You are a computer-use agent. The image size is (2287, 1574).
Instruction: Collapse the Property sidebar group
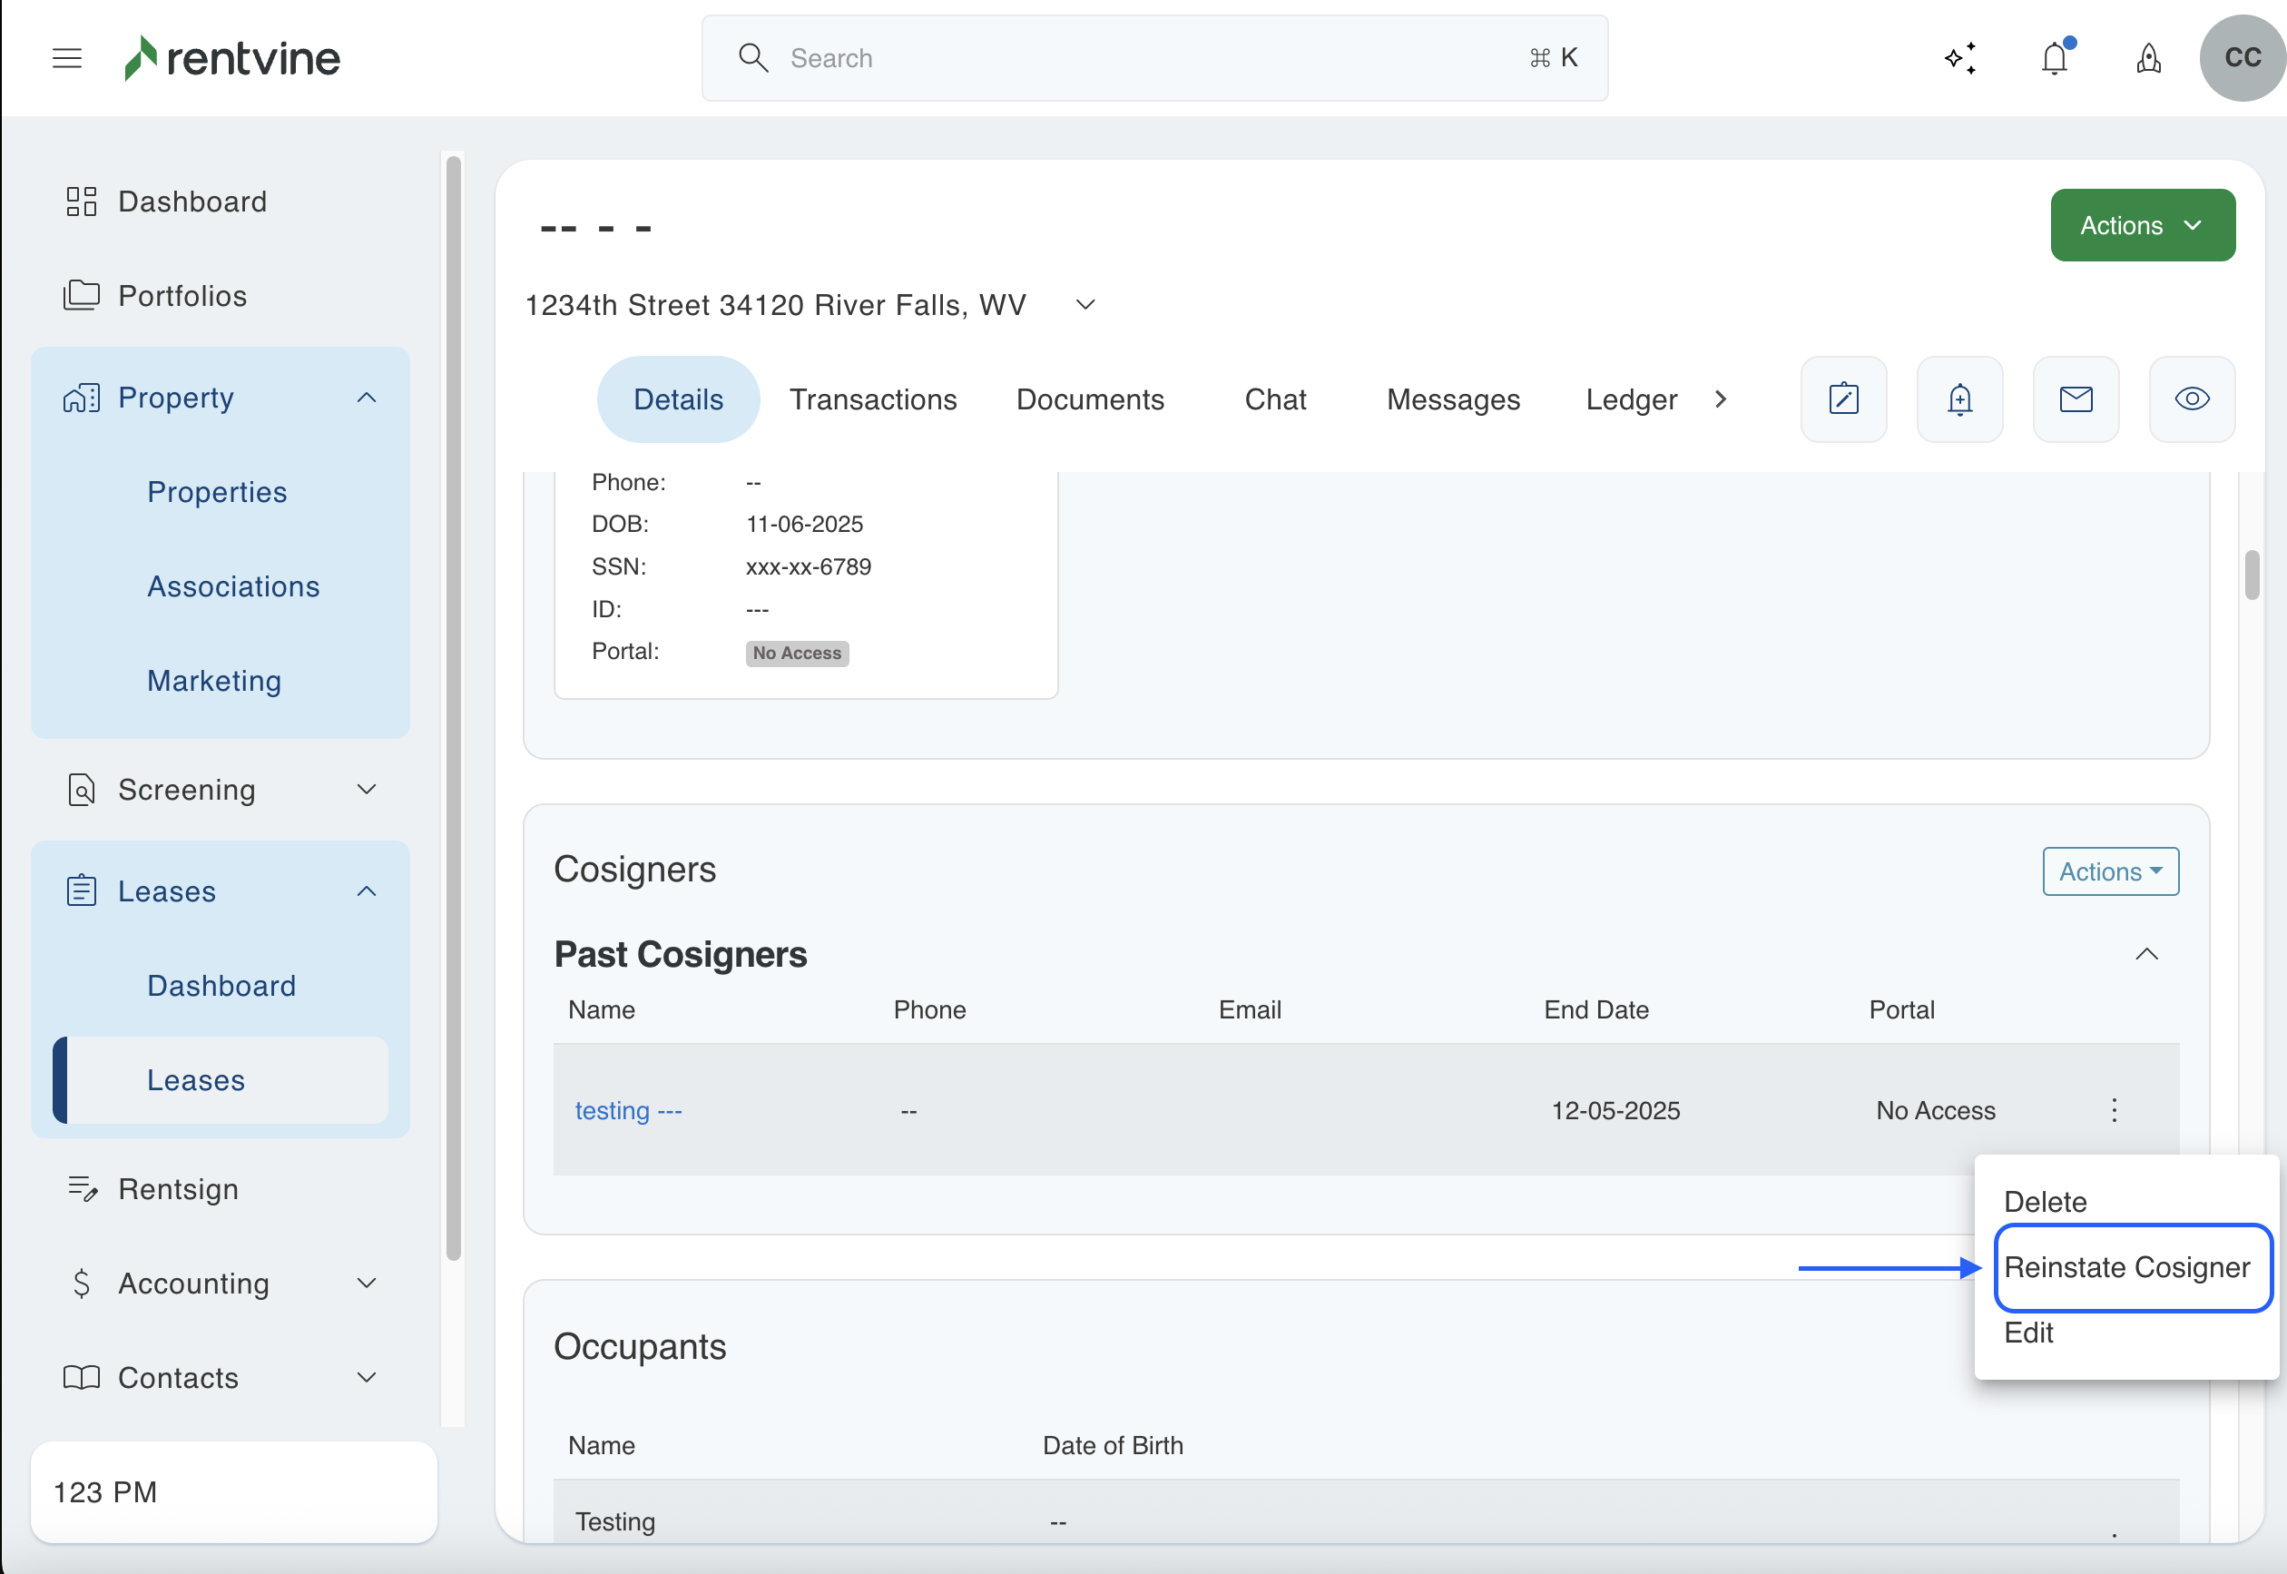pyautogui.click(x=367, y=398)
